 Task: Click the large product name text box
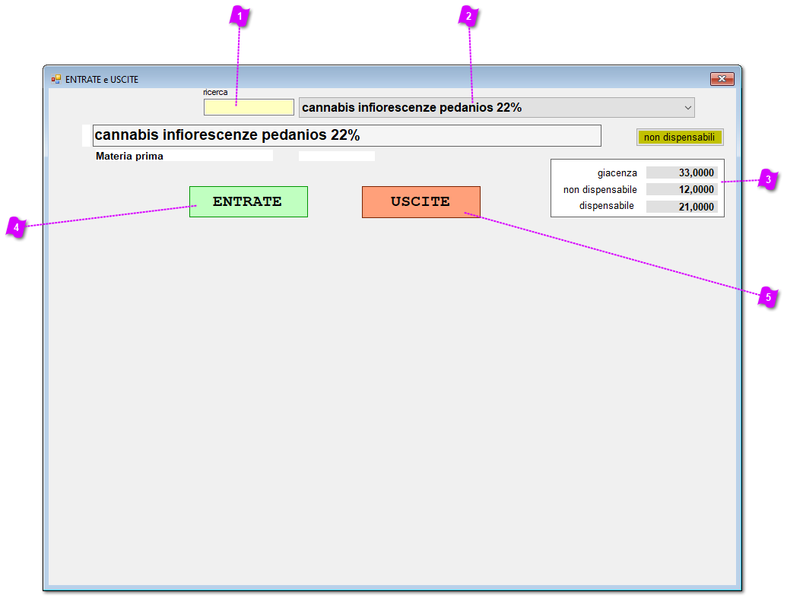[x=347, y=135]
